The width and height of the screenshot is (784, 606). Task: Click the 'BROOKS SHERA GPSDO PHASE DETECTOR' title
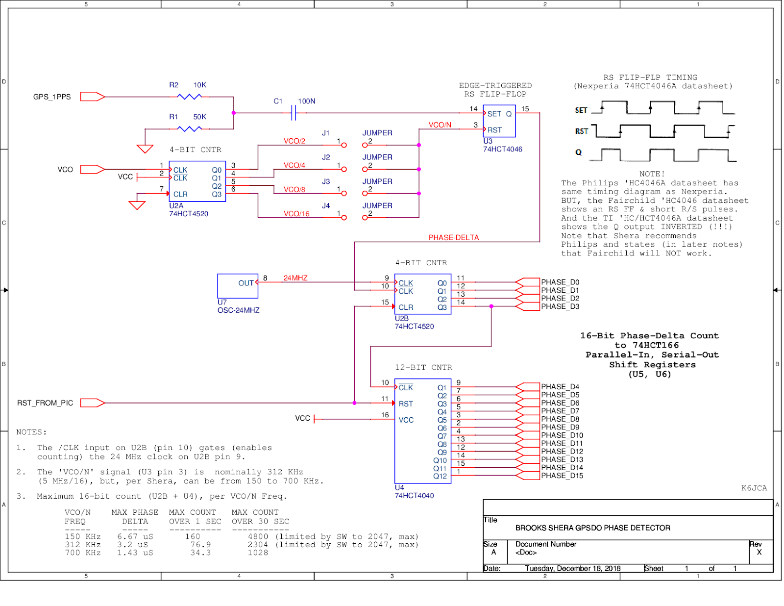click(593, 528)
